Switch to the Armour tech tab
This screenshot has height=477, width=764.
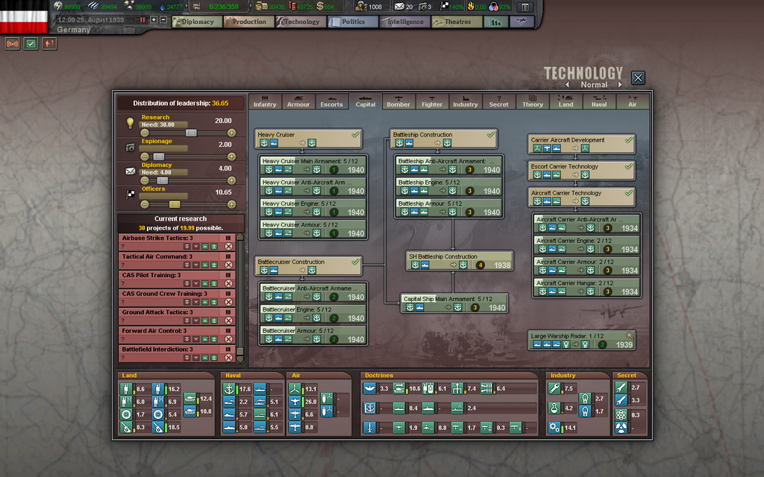point(298,101)
